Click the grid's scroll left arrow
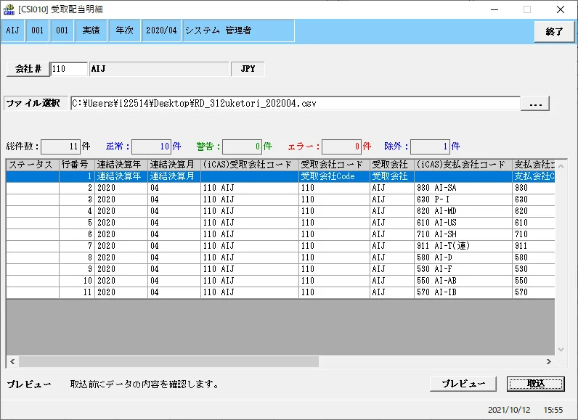Screen dimensions: 578x420 (12, 361)
